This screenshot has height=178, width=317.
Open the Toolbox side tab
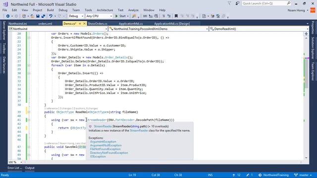[x=4, y=48]
